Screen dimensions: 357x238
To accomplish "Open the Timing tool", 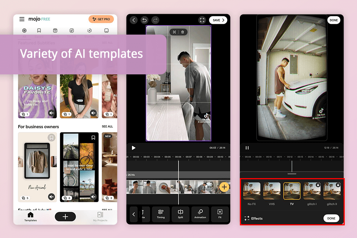I will [161, 214].
